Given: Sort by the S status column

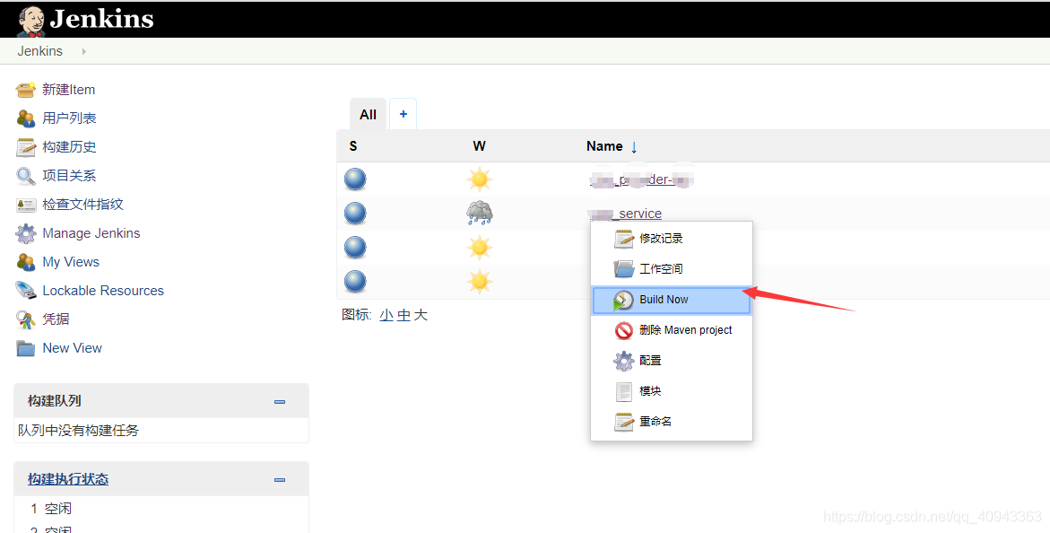Looking at the screenshot, I should click(353, 146).
